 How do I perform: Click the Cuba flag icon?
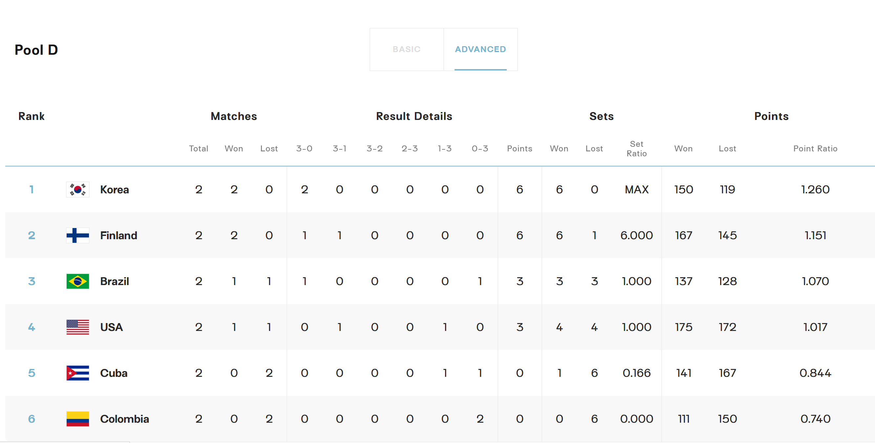[77, 373]
